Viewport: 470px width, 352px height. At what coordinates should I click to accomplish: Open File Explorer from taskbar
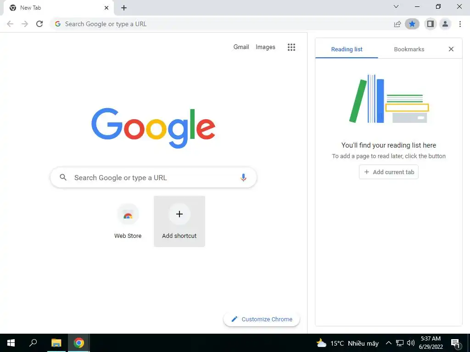pos(56,343)
